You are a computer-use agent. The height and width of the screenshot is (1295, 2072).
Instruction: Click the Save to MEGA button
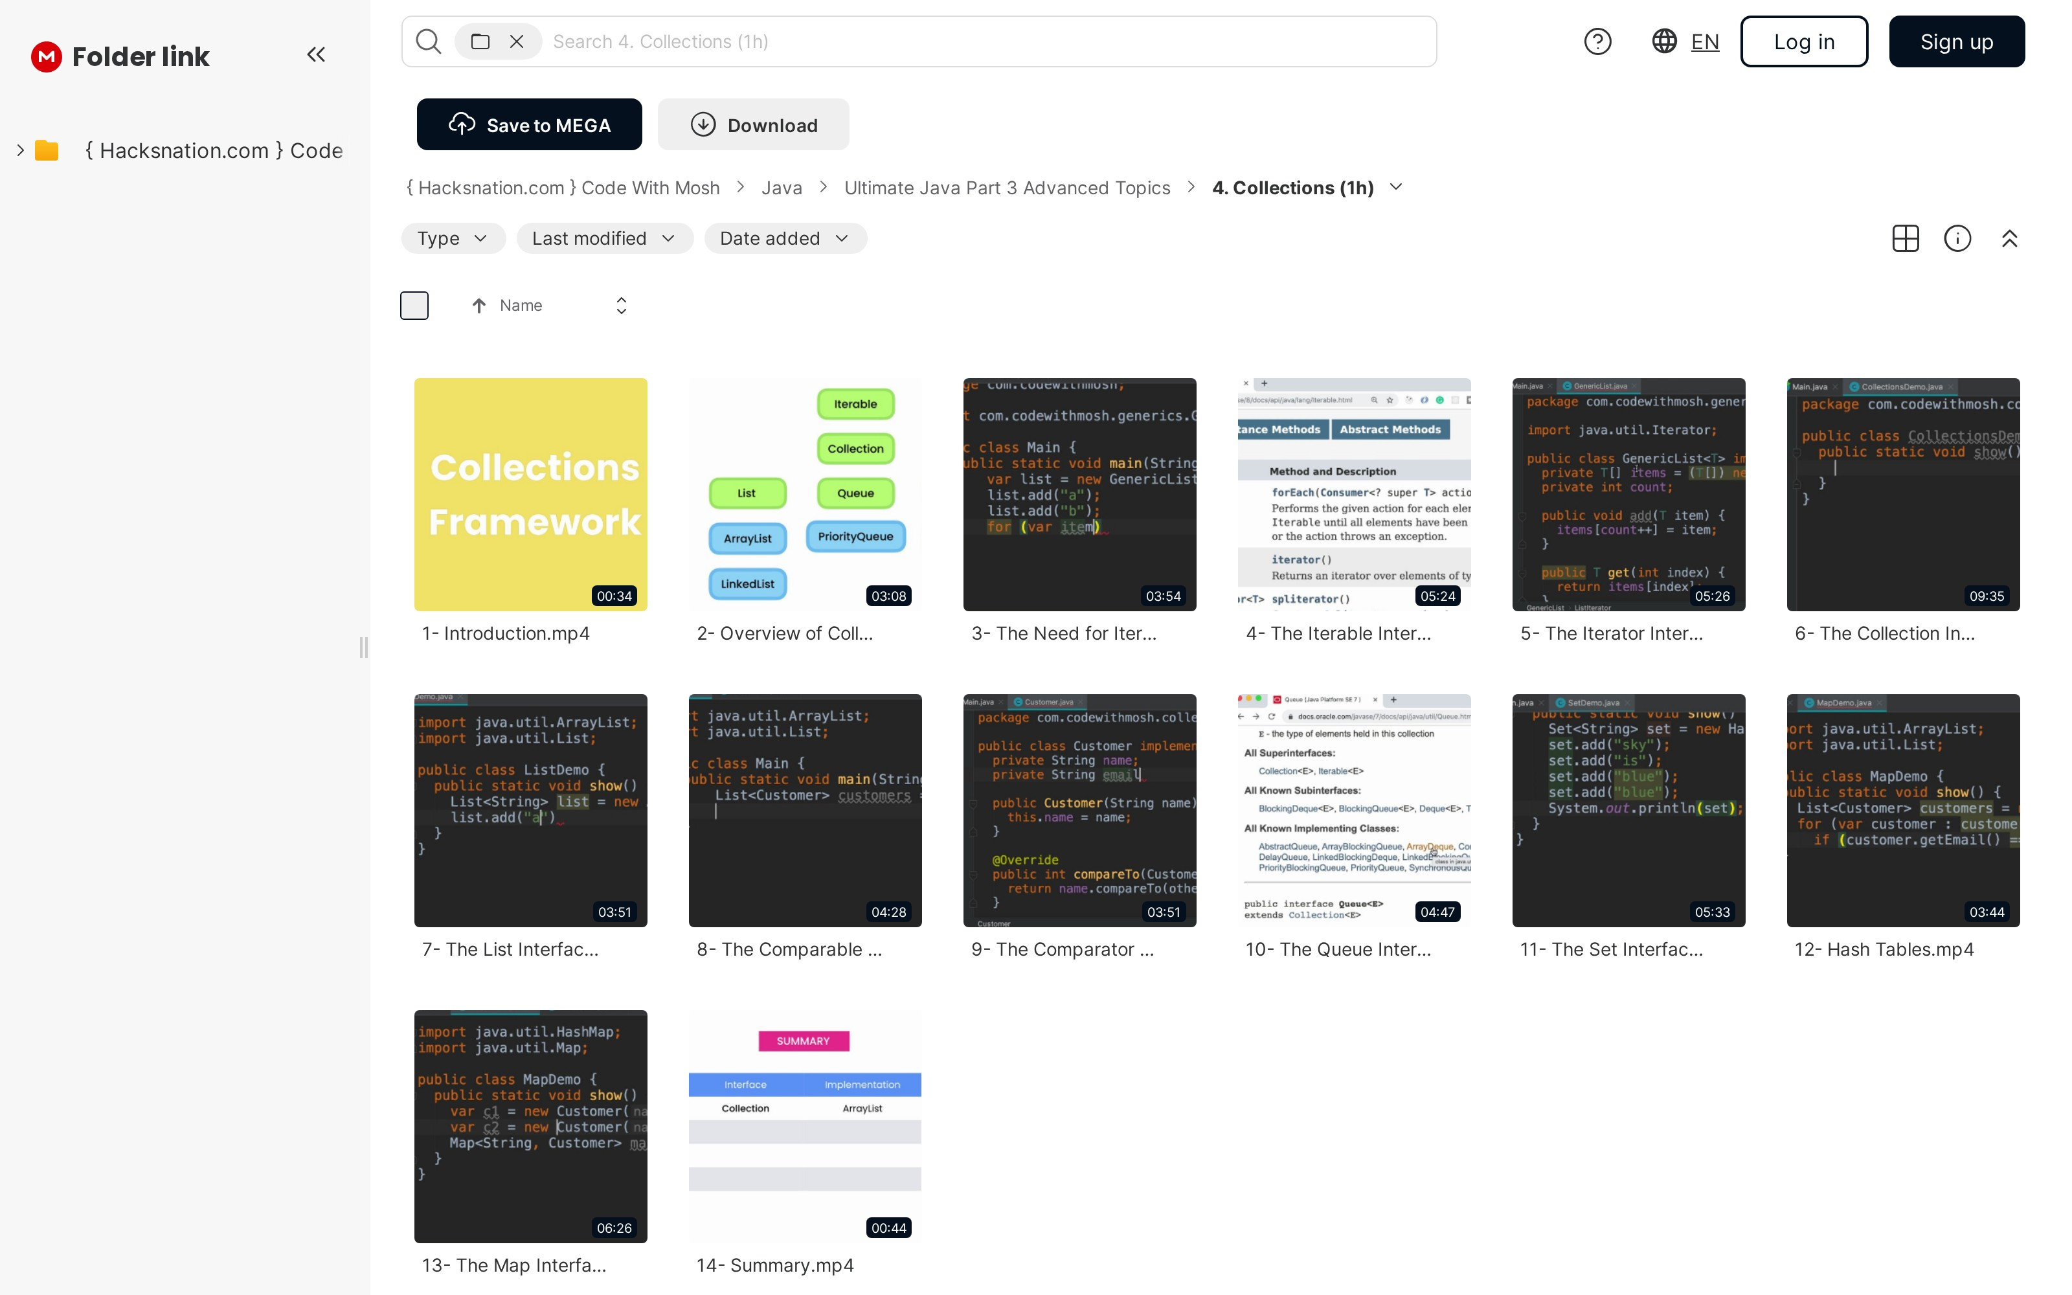(x=529, y=125)
